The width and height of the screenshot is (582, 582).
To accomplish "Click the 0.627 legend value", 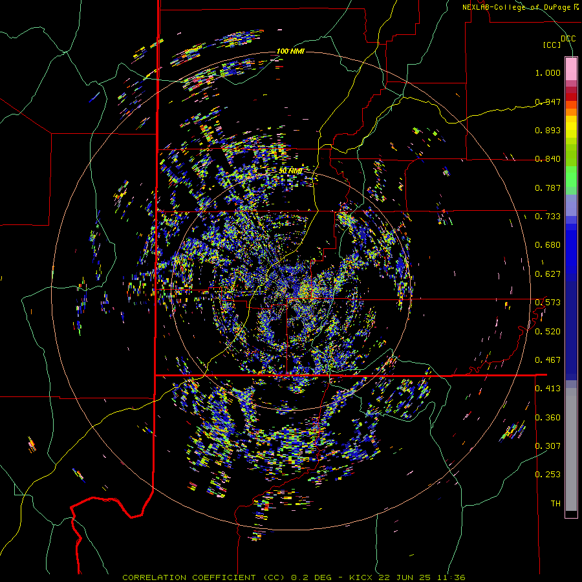I will 548,274.
